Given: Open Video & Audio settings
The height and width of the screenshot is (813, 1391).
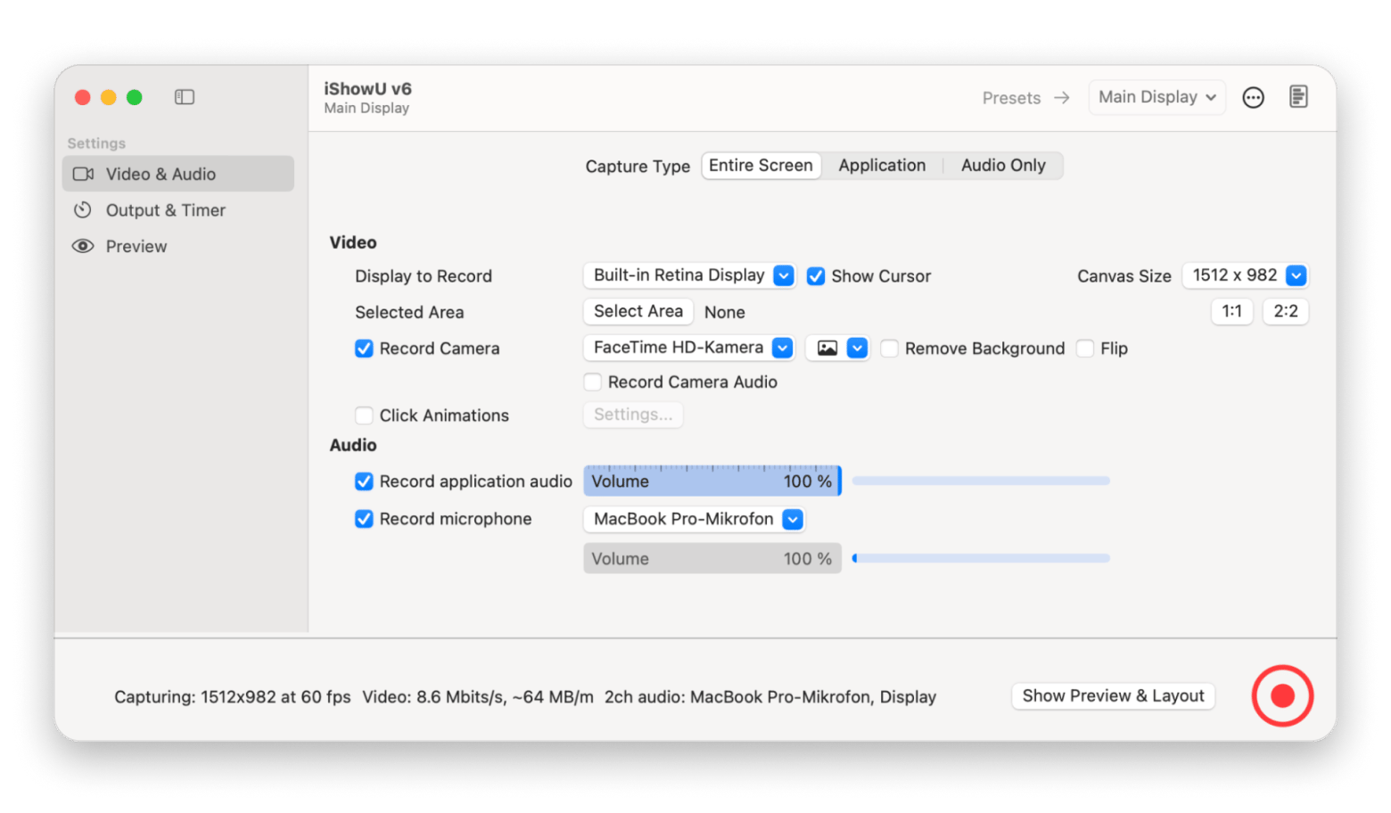Looking at the screenshot, I should point(177,174).
